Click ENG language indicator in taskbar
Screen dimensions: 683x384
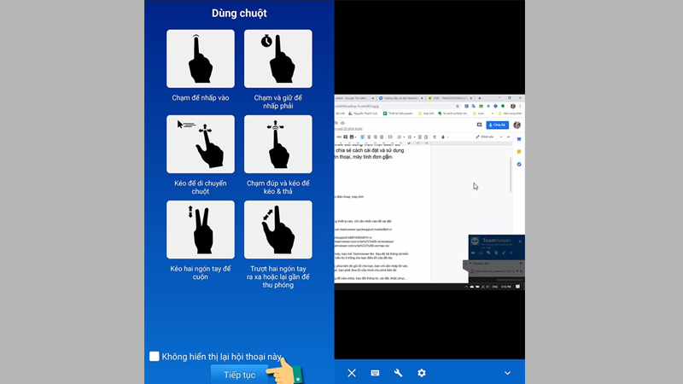click(495, 287)
